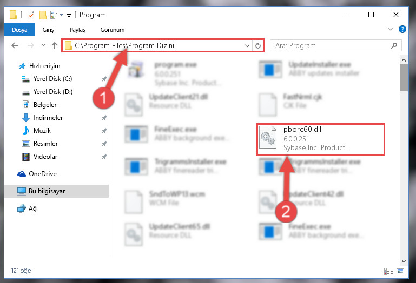This screenshot has height=283, width=416.
Task: Click the back navigation arrow
Action: 15,45
